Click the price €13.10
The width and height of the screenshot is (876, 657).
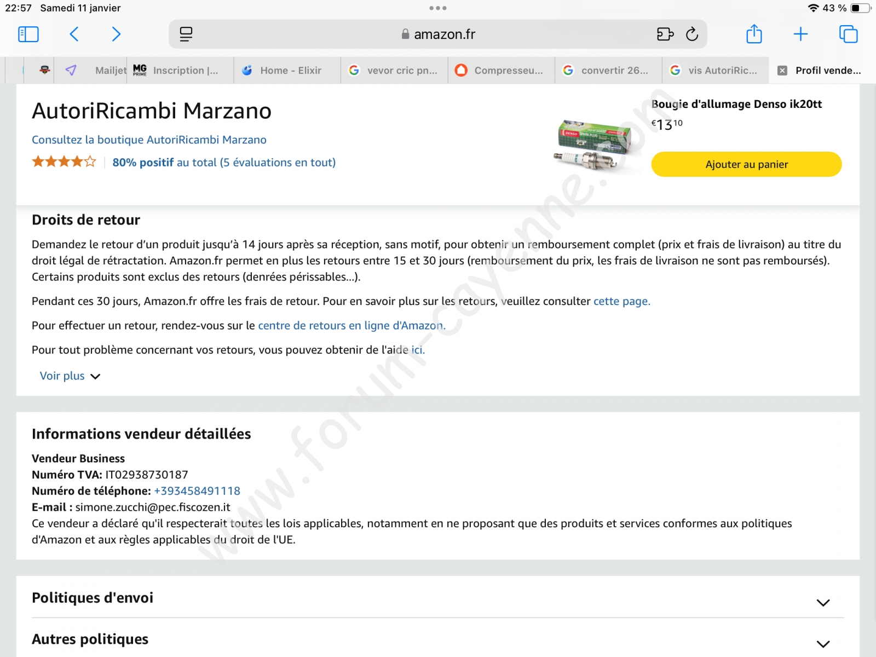click(x=667, y=125)
